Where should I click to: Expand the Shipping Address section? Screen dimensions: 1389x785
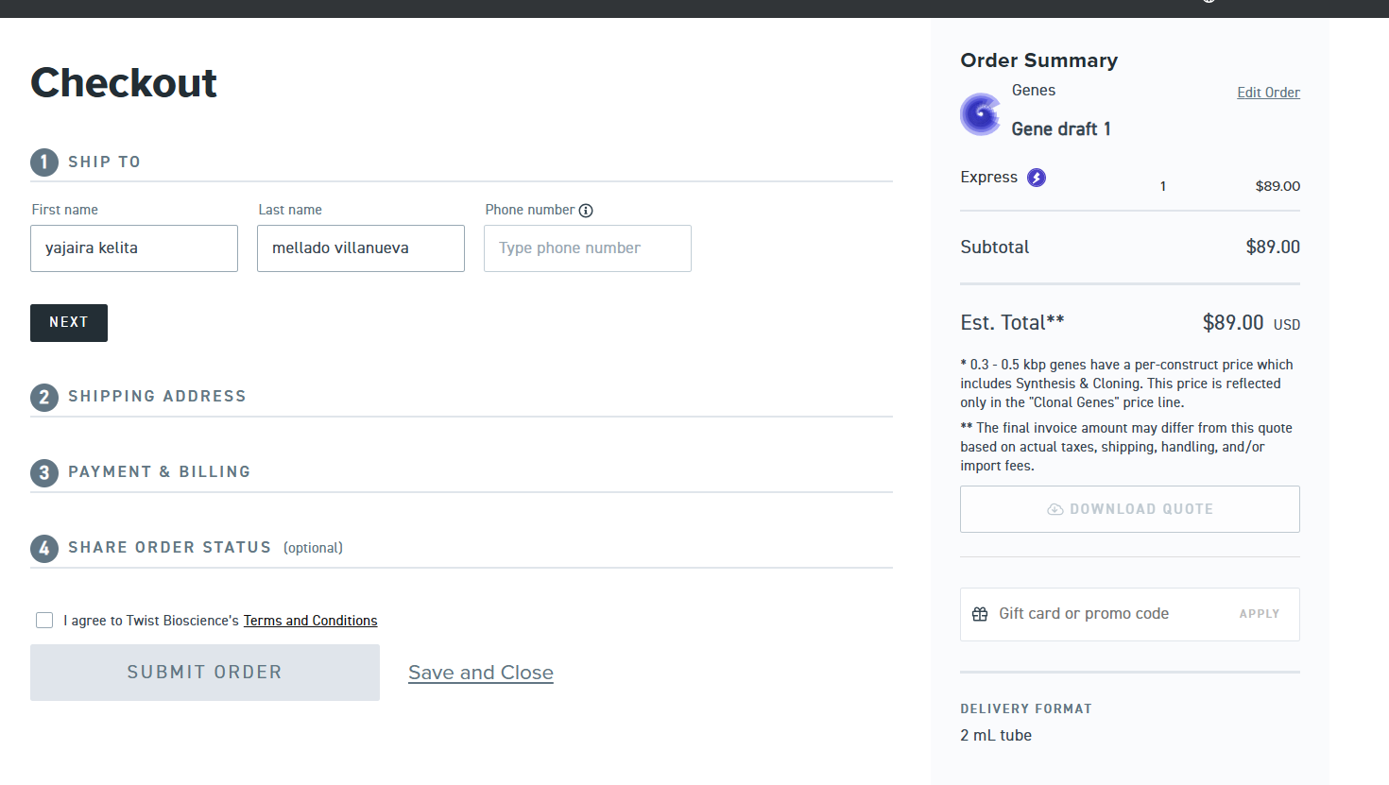157,397
